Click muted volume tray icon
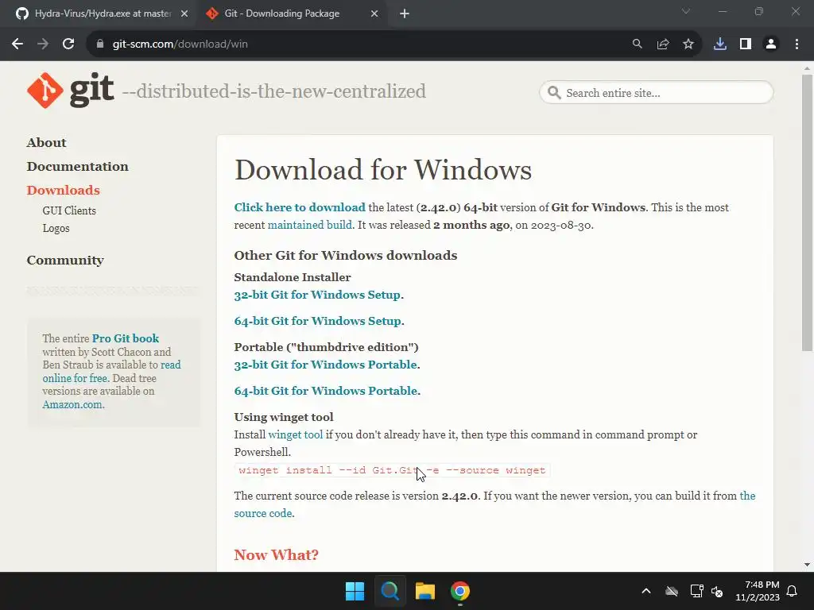 pyautogui.click(x=717, y=591)
